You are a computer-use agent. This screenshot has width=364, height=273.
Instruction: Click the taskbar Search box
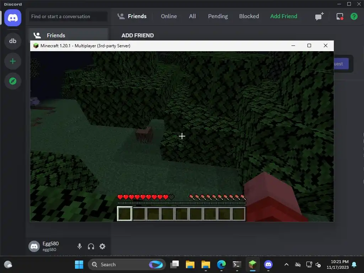coord(127,264)
